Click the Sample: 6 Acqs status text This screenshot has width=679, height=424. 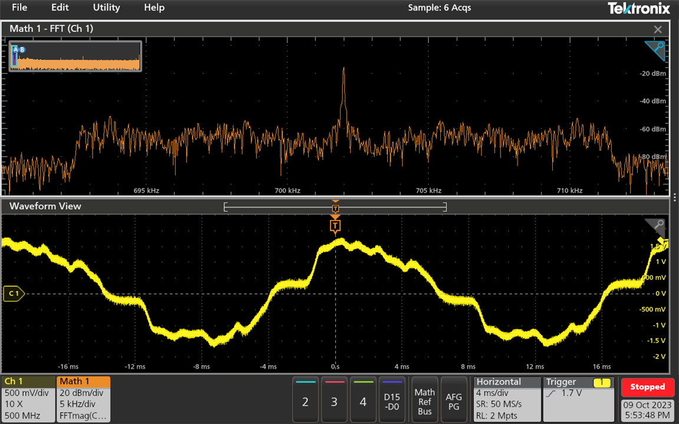(x=439, y=7)
